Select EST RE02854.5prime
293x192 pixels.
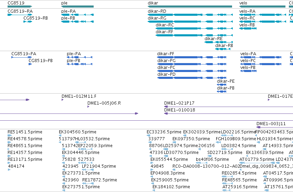pos(227,177)
